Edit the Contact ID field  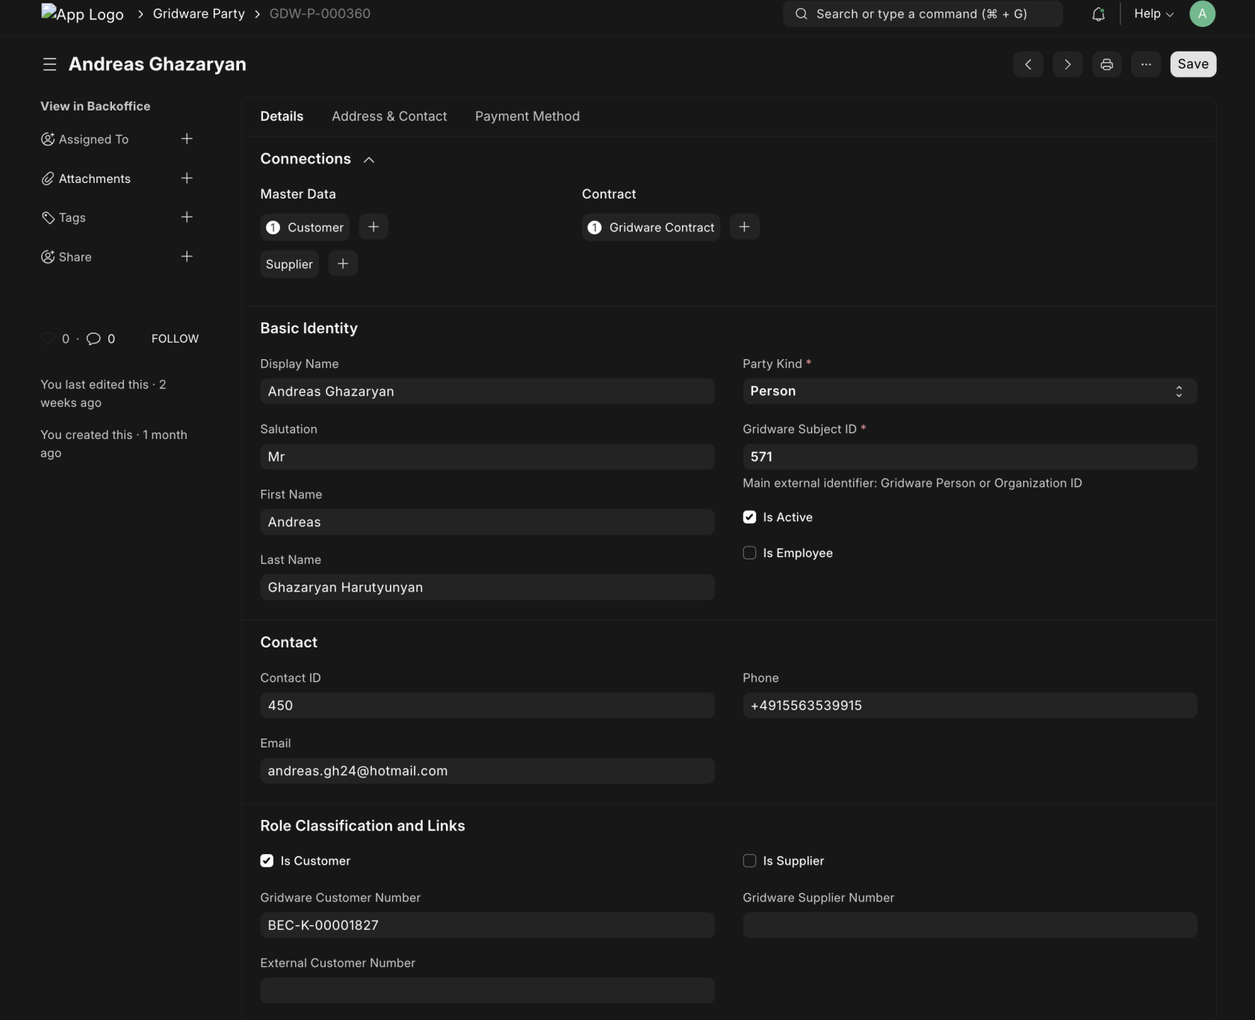pos(487,705)
